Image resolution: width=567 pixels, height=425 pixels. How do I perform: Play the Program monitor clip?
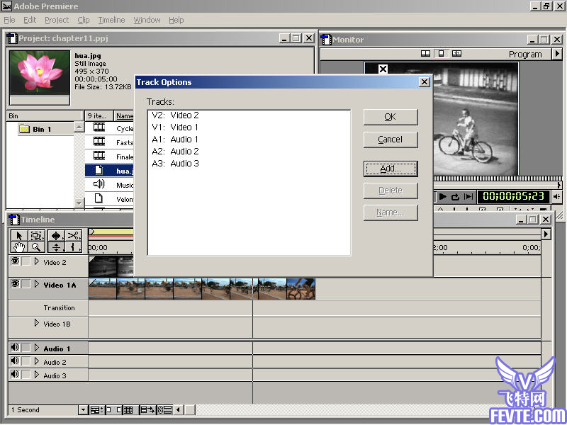[x=442, y=197]
